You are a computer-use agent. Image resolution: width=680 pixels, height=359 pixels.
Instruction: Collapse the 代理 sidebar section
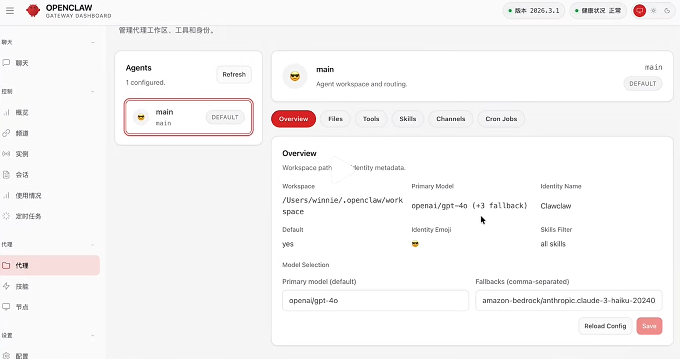click(x=93, y=244)
